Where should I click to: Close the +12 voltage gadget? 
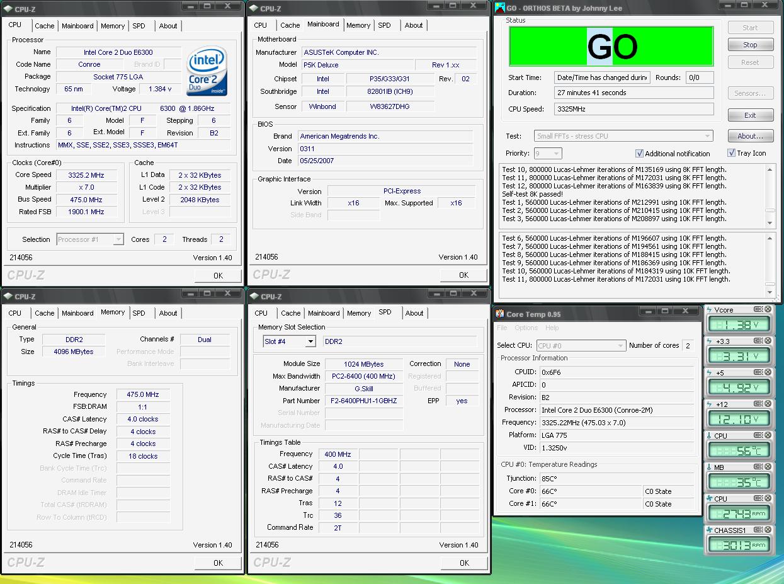pos(768,404)
